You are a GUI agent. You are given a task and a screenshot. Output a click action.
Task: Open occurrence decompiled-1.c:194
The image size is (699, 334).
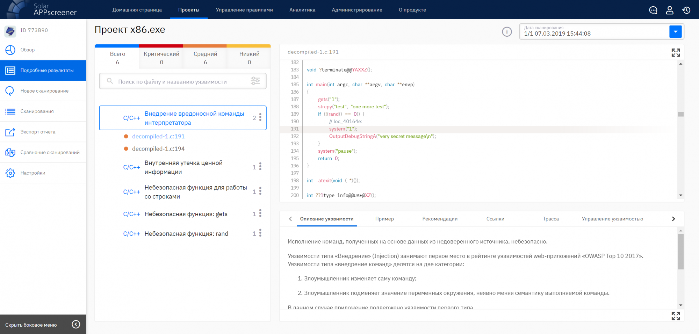click(158, 149)
